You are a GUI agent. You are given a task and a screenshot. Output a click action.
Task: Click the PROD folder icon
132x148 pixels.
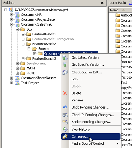click(x=23, y=73)
